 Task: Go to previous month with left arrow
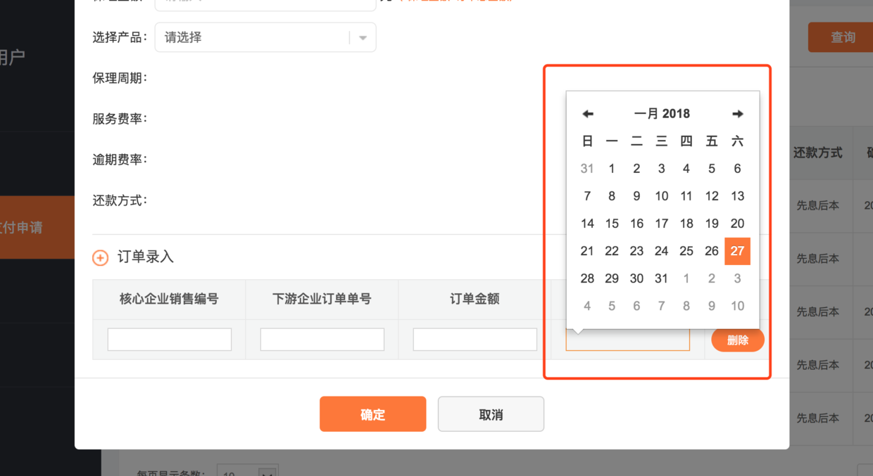pos(587,113)
